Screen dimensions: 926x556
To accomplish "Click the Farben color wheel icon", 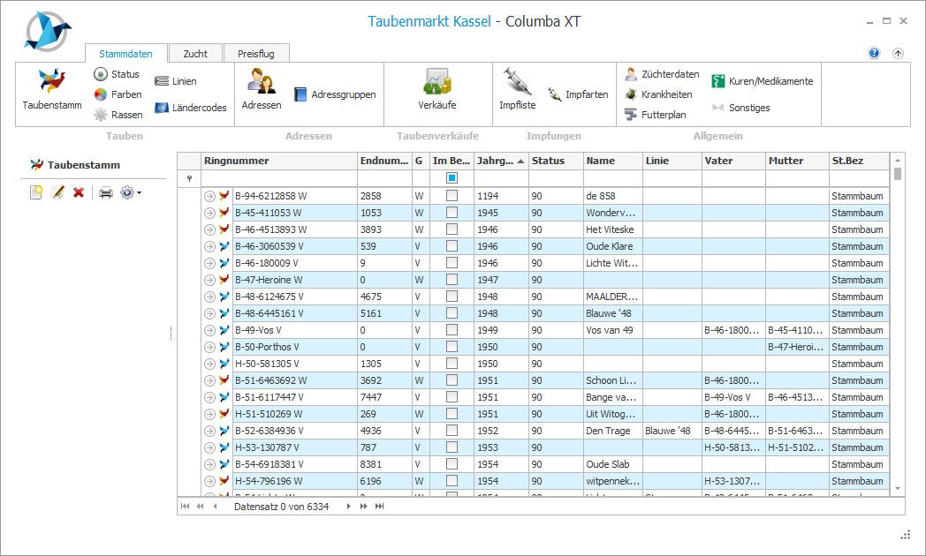I will pyautogui.click(x=101, y=94).
